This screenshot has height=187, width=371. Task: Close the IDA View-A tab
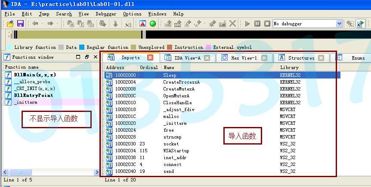click(x=207, y=58)
